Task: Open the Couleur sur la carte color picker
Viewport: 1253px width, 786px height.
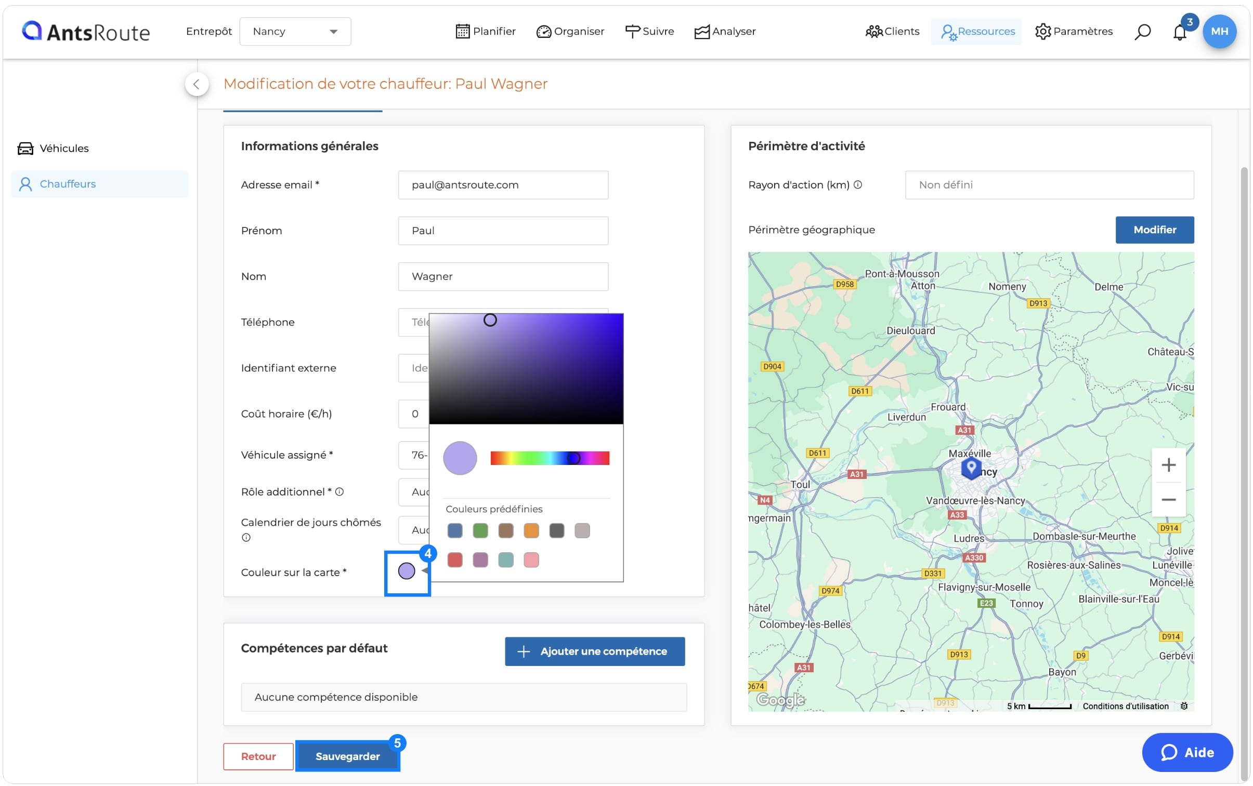Action: (406, 571)
